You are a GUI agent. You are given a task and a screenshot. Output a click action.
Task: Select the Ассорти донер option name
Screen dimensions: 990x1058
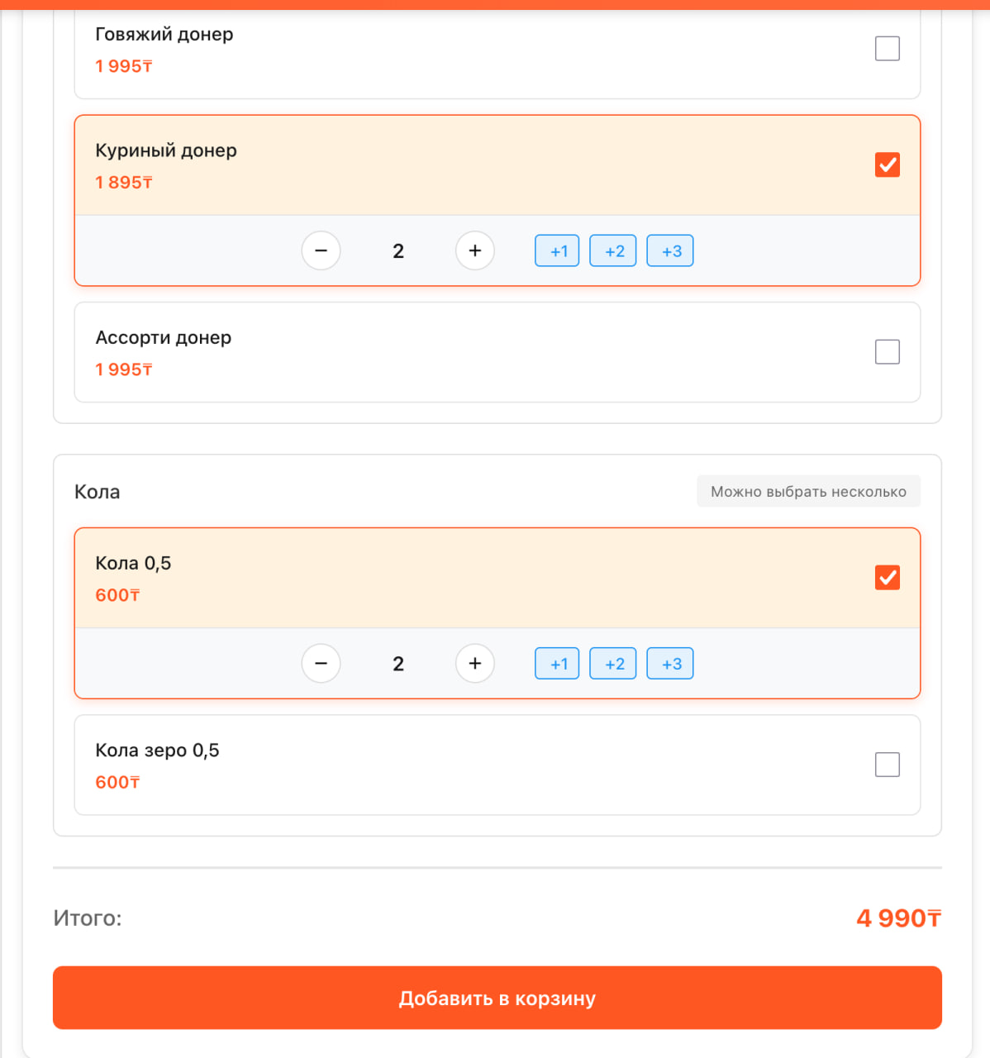(164, 337)
